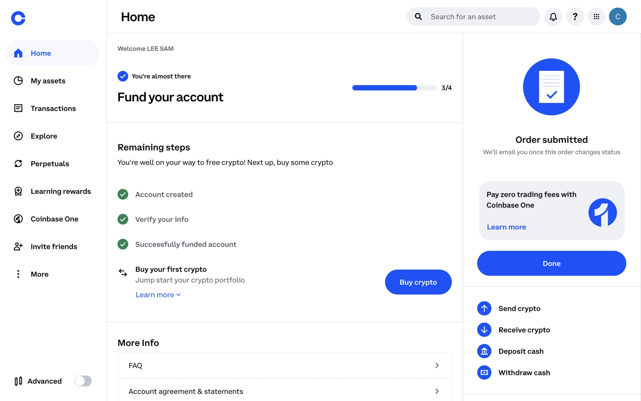Enable the Advanced trading toggle
This screenshot has width=641, height=401.
click(x=83, y=381)
